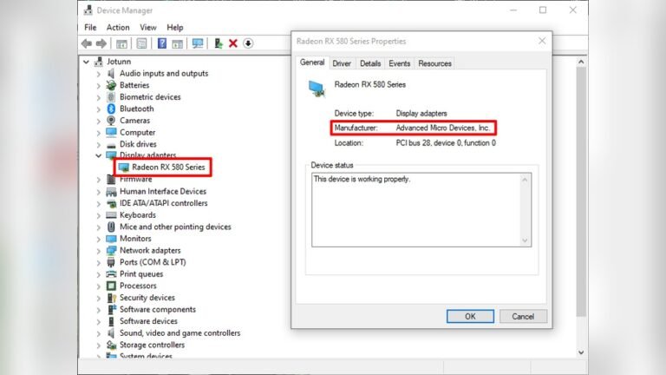The width and height of the screenshot is (666, 375).
Task: Collapse the Jotunn root node
Action: tap(86, 62)
